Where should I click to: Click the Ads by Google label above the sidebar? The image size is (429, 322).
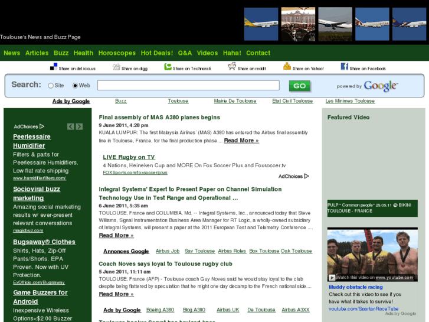coord(71,101)
